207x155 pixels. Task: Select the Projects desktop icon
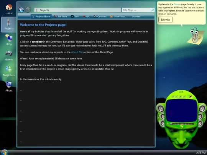[x=9, y=24]
